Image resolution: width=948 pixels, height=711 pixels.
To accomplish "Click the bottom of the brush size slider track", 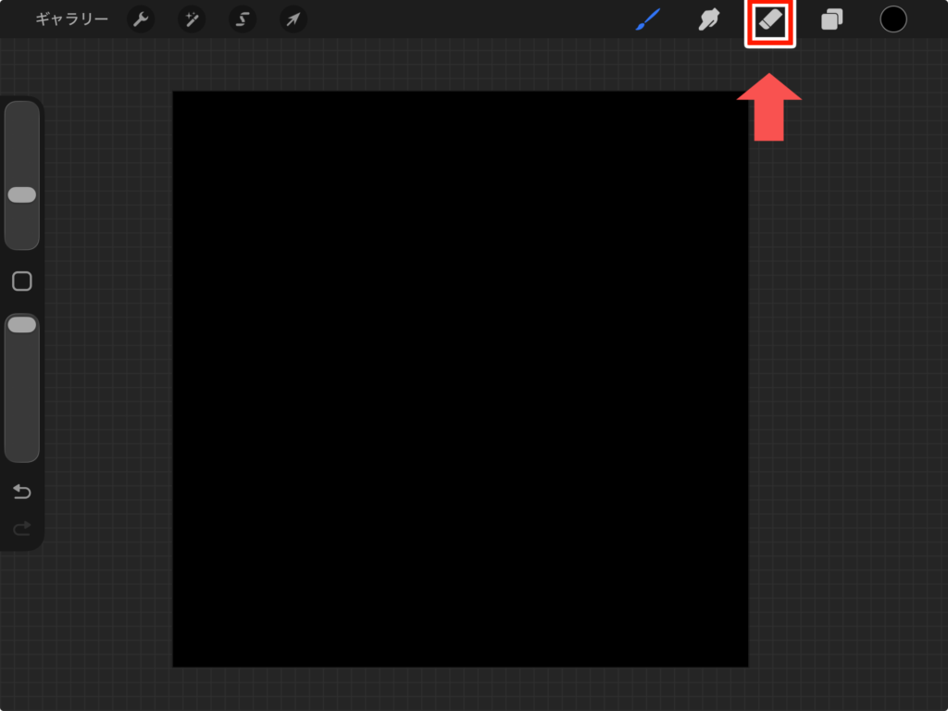I will 22,236.
